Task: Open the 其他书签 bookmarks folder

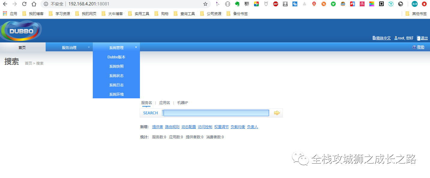Action: (x=416, y=14)
